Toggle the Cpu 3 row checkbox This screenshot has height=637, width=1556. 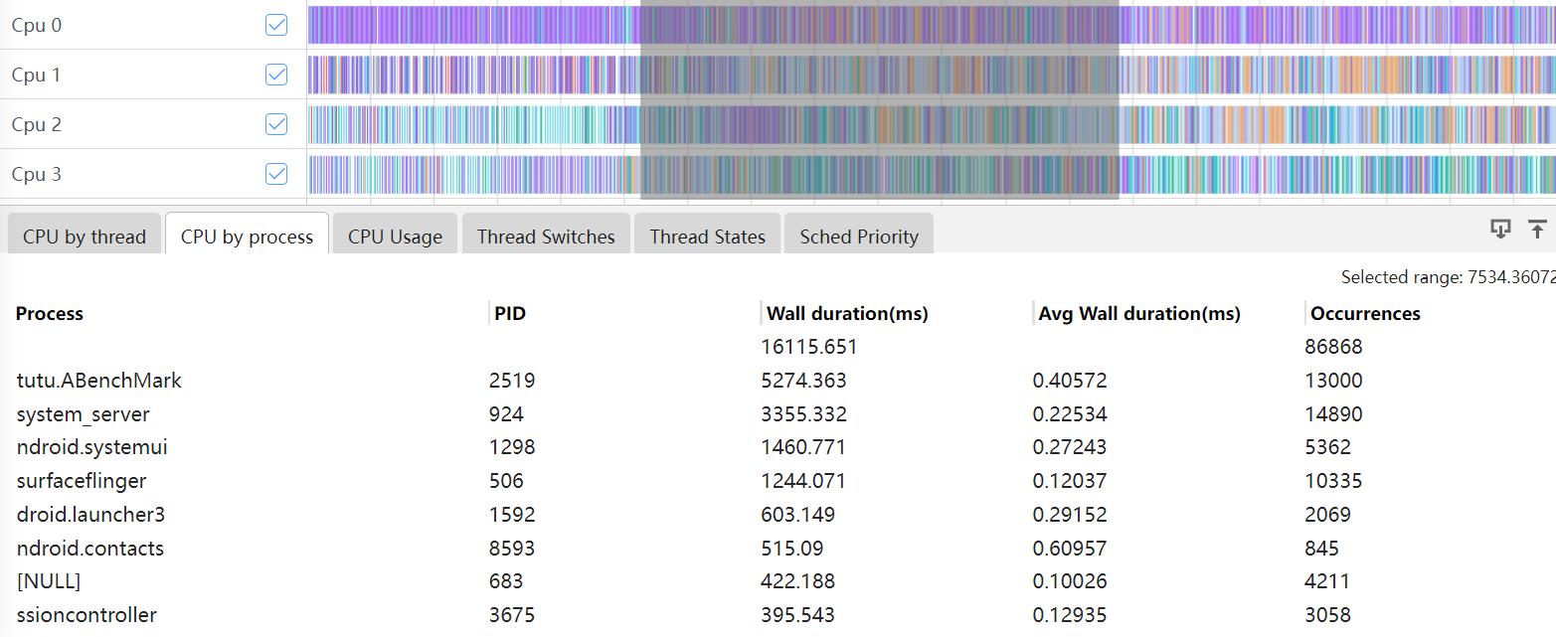pyautogui.click(x=276, y=174)
